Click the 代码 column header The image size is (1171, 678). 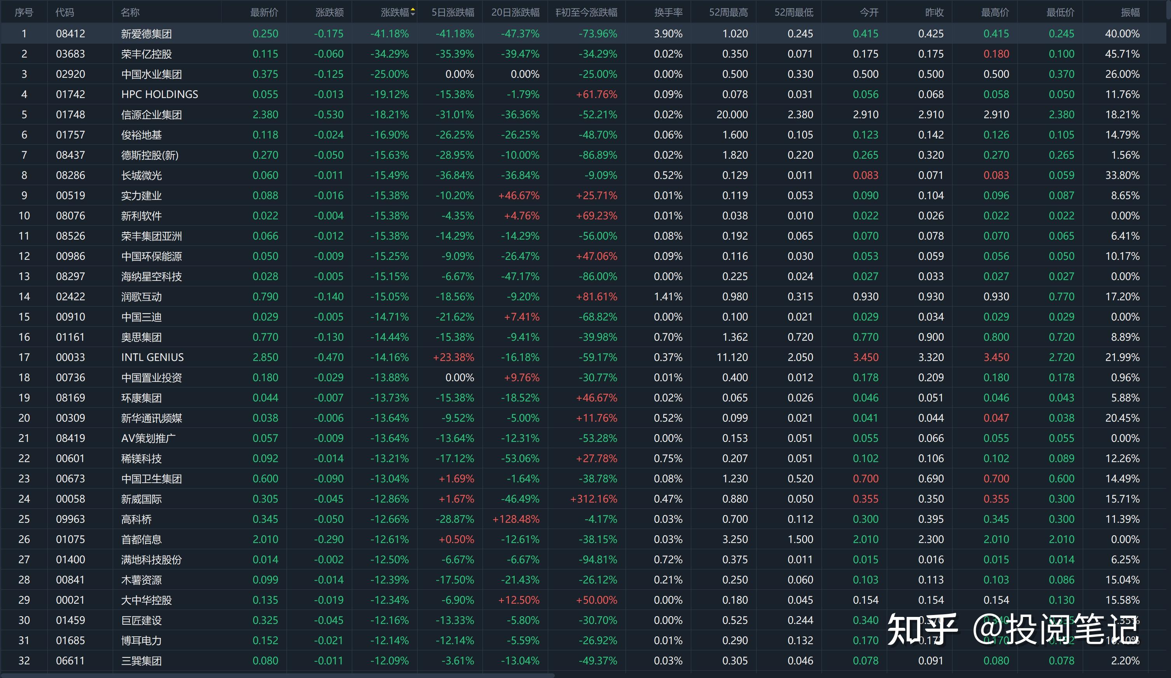tap(65, 12)
